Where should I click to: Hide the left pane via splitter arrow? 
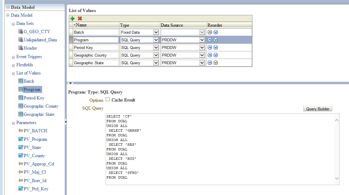tap(66, 122)
